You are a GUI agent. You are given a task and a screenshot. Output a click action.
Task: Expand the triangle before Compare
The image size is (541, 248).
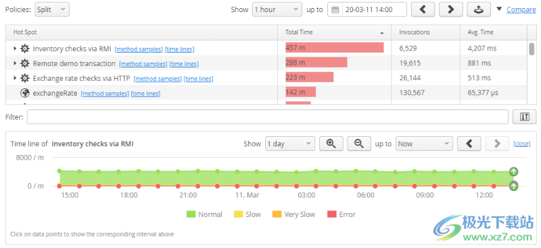499,9
